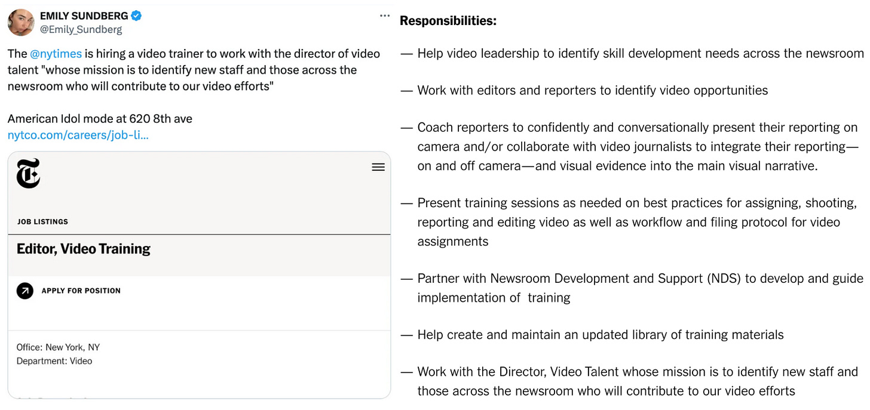The height and width of the screenshot is (410, 870).
Task: Click the 'Responsibilities:' heading
Action: [448, 21]
